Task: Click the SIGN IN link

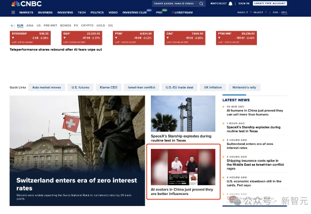Action: 244,3
